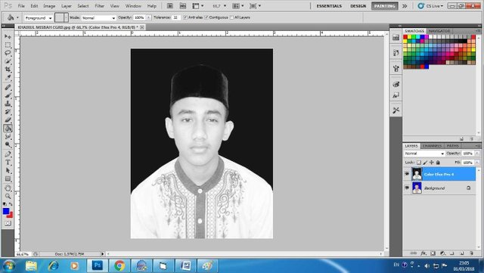Open the tool preset picker arrow
The image size is (484, 273).
coord(17,17)
